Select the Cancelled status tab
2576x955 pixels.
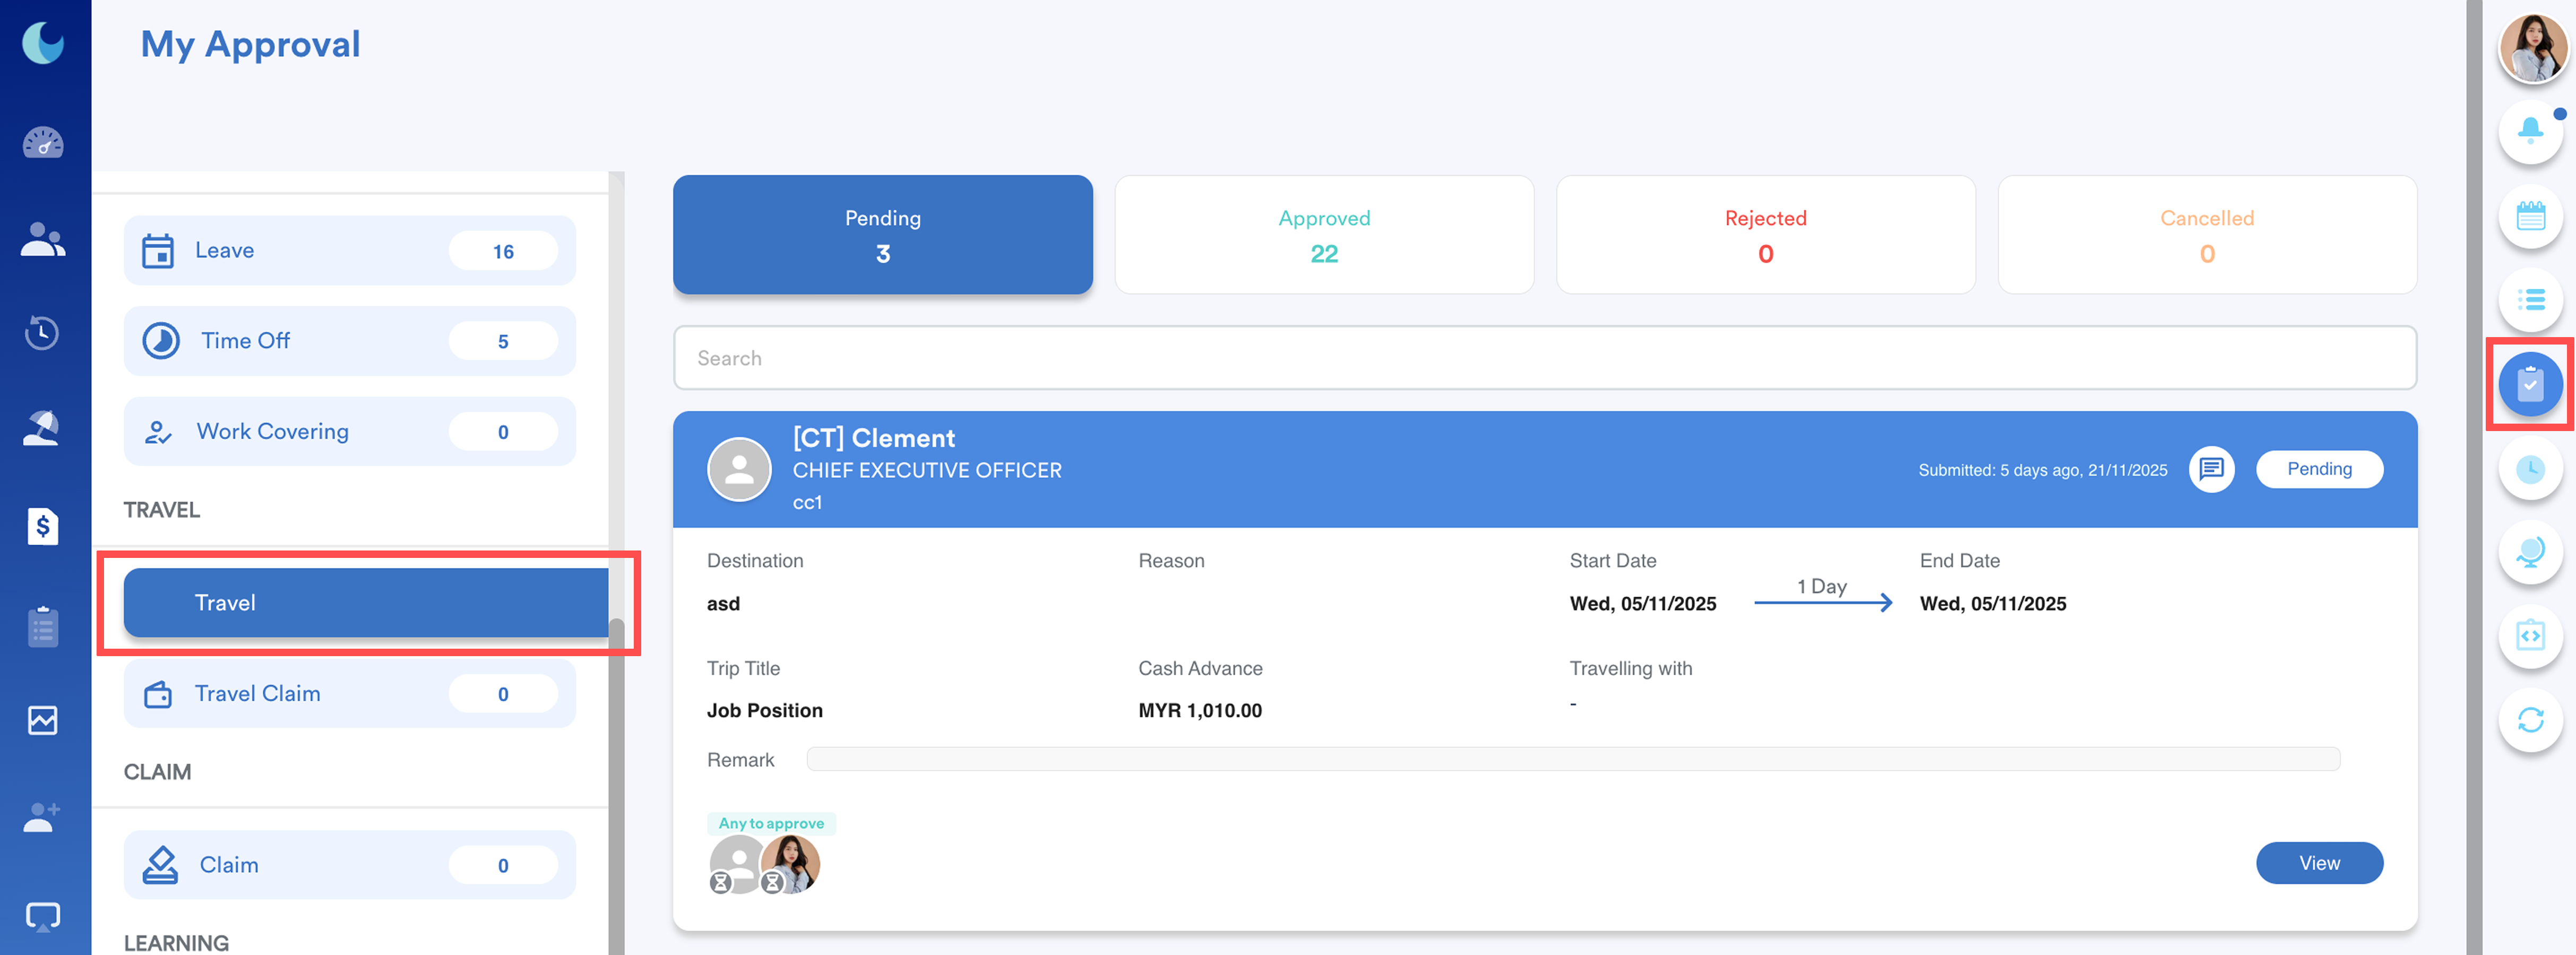(x=2206, y=235)
